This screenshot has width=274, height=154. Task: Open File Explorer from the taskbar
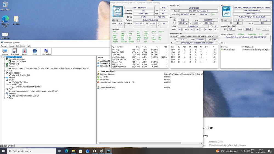pos(73,151)
